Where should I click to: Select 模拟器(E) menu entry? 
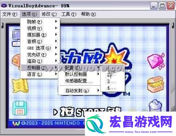40,35
